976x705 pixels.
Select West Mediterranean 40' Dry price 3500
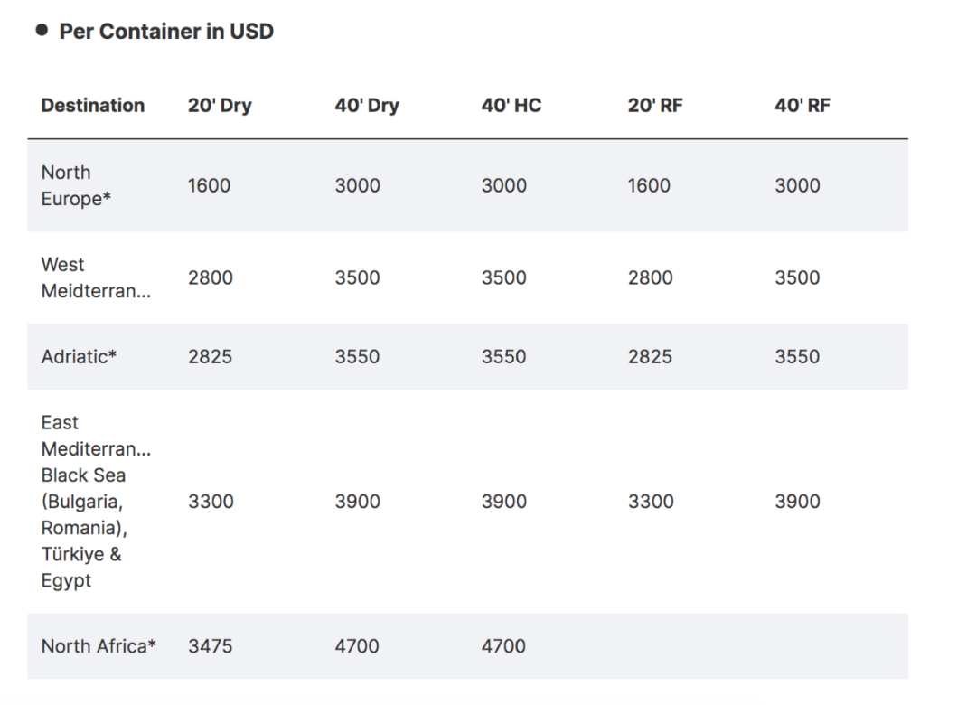coord(357,278)
